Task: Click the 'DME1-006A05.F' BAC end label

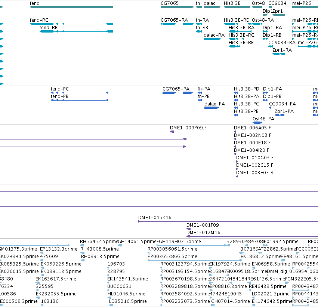Action: coord(252,128)
